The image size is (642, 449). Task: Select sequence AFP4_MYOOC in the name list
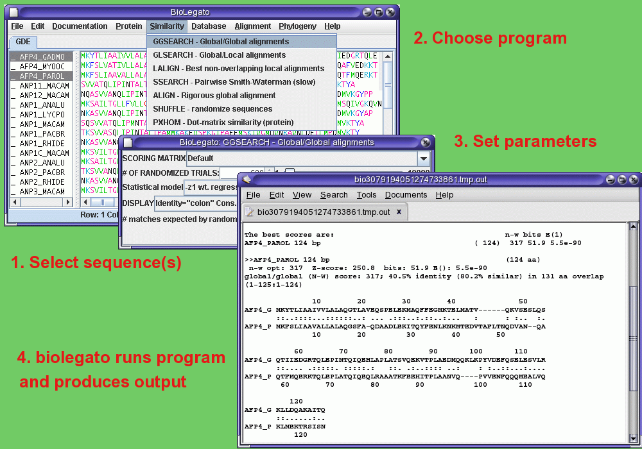tap(42, 66)
